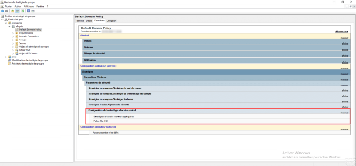Click the Domaines node icon
Viewport: 356px width, 166px height.
(10, 23)
